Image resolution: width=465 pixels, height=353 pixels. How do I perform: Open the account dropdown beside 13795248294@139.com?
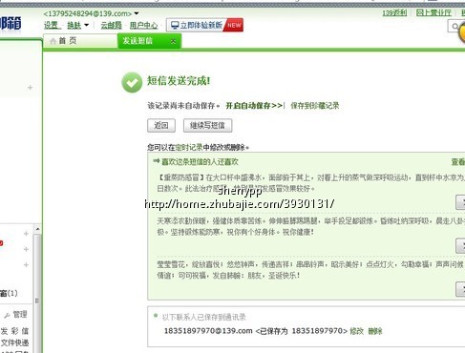click(137, 13)
